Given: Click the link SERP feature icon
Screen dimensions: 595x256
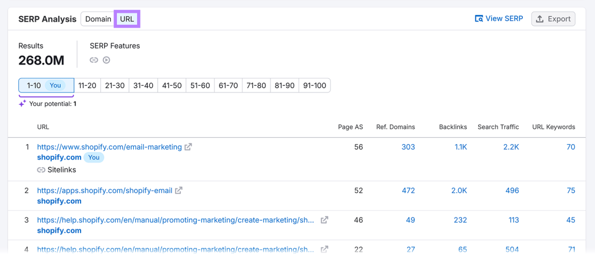Looking at the screenshot, I should point(94,60).
